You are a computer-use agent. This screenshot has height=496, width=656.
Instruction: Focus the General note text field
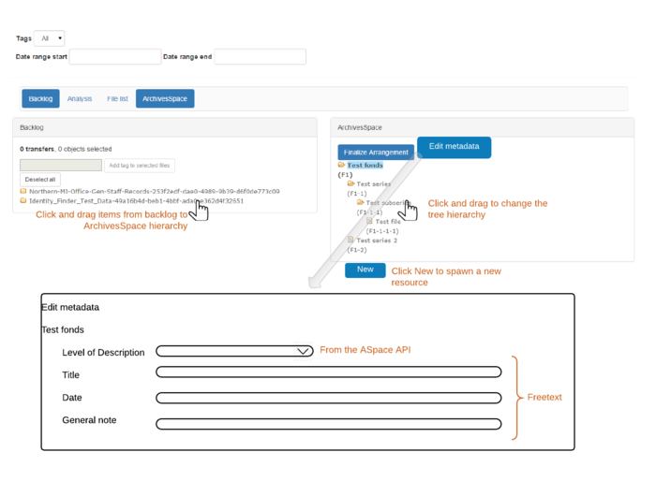click(x=328, y=424)
